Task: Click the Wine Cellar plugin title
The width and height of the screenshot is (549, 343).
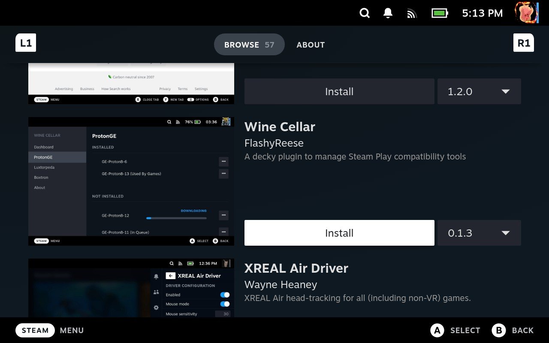Action: [x=280, y=126]
